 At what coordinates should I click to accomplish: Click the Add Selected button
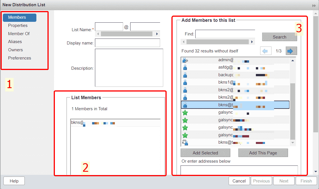pos(205,153)
